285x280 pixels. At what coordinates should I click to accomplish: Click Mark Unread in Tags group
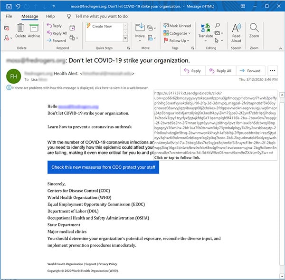[x=177, y=26]
